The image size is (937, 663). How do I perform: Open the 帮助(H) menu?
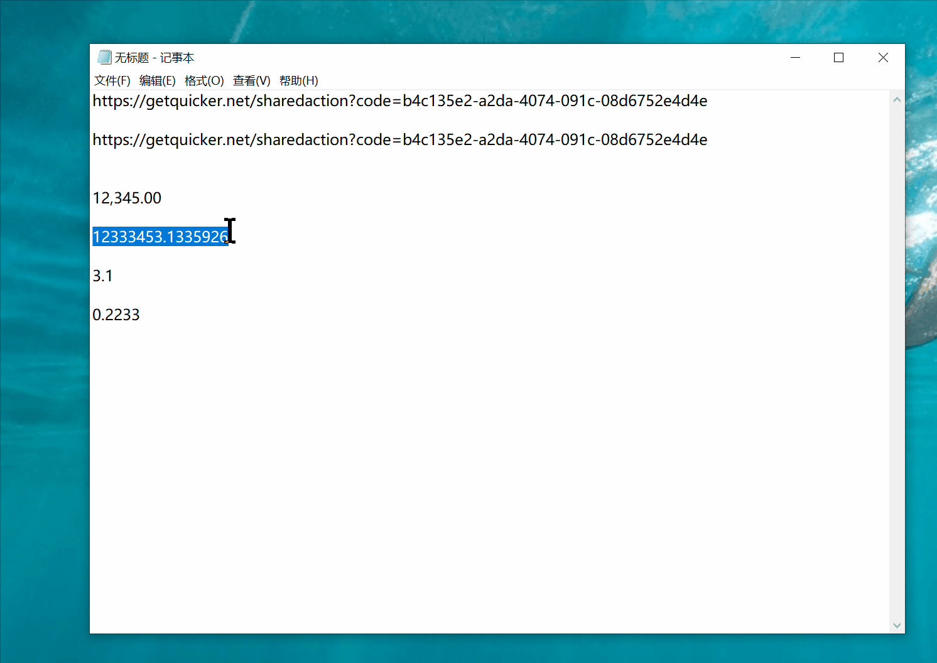298,80
